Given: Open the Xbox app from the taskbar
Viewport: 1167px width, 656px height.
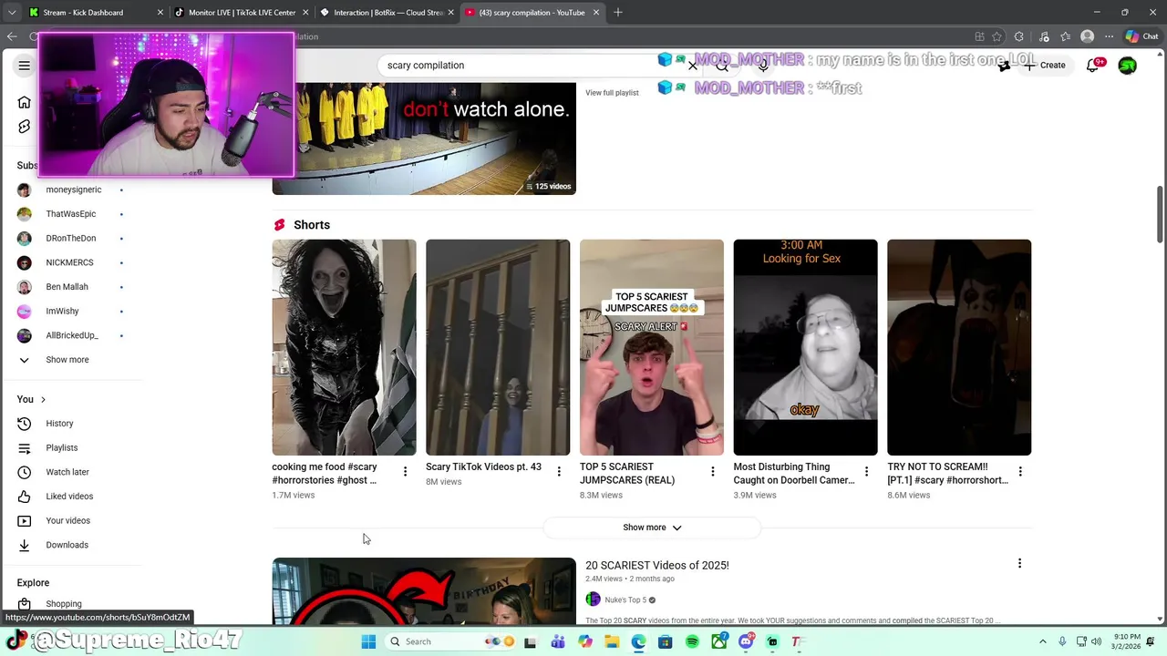Looking at the screenshot, I should [x=719, y=641].
